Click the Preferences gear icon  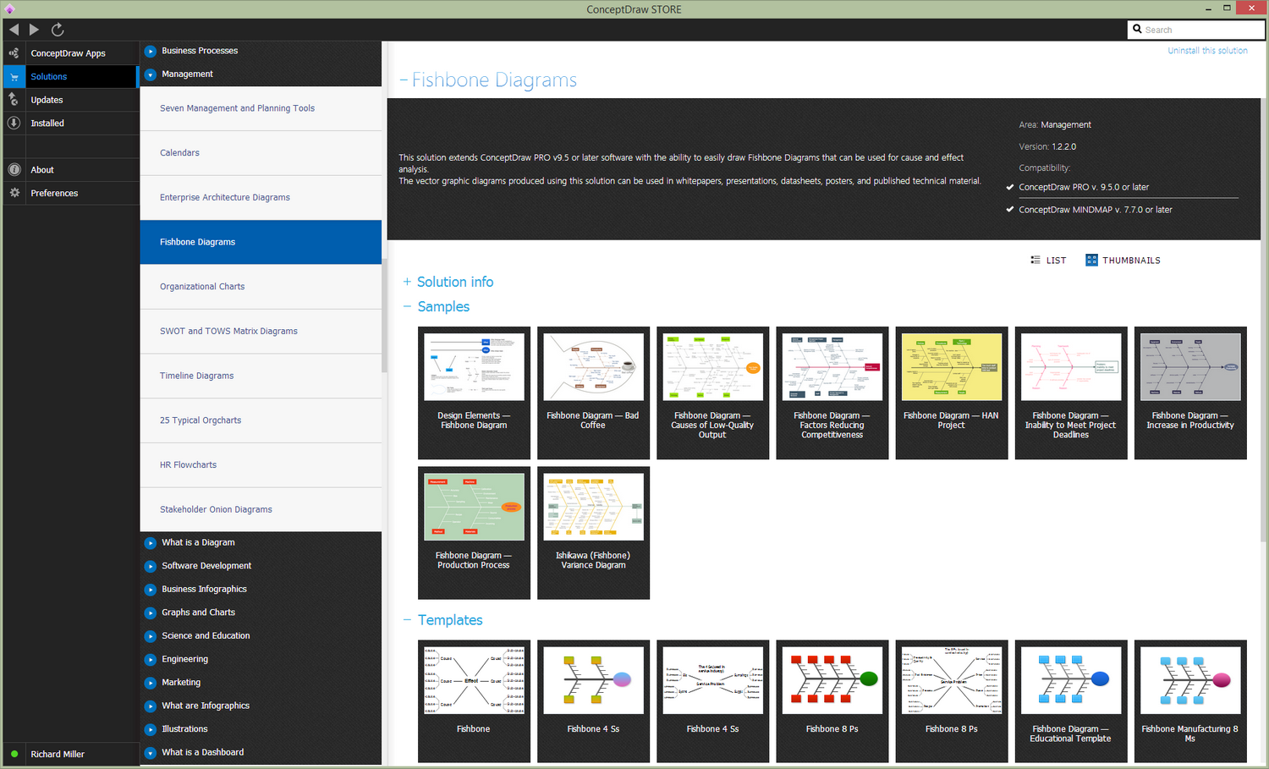click(x=14, y=193)
